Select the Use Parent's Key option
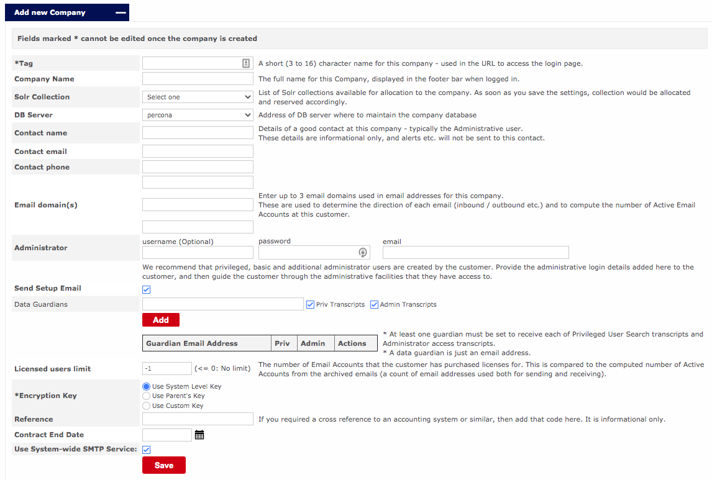This screenshot has height=480, width=712. click(147, 396)
